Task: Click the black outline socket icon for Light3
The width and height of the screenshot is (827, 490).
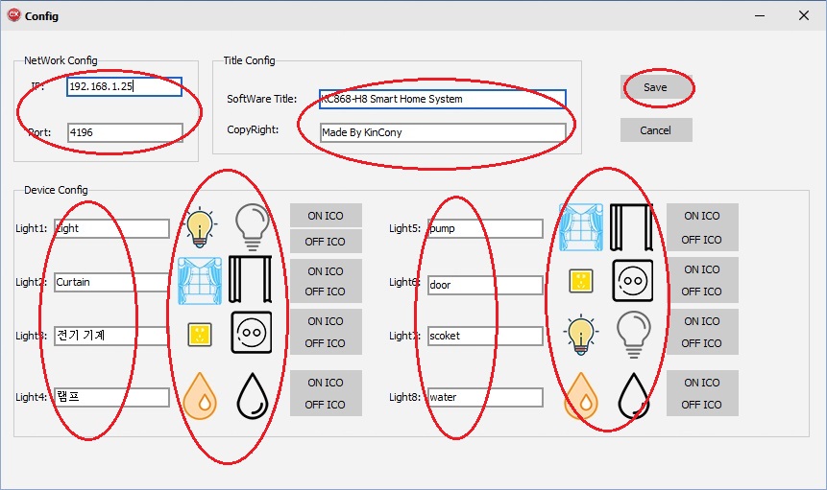Action: (251, 334)
